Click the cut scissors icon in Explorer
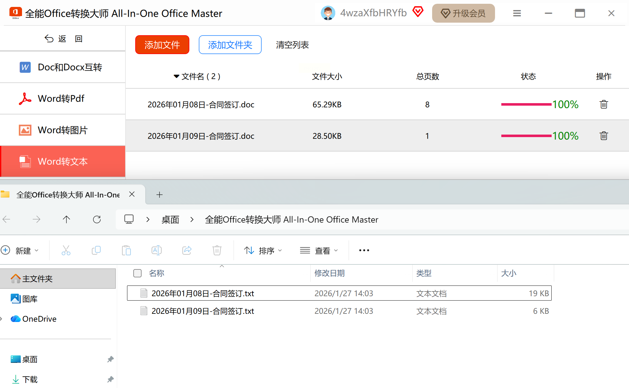 tap(66, 250)
